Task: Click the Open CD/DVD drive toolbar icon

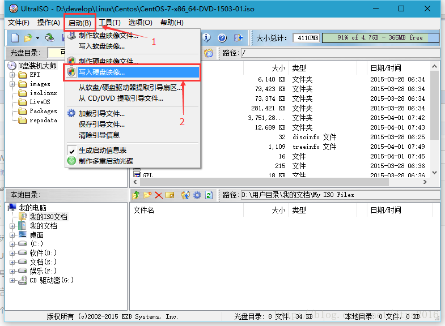Action: (x=50, y=38)
